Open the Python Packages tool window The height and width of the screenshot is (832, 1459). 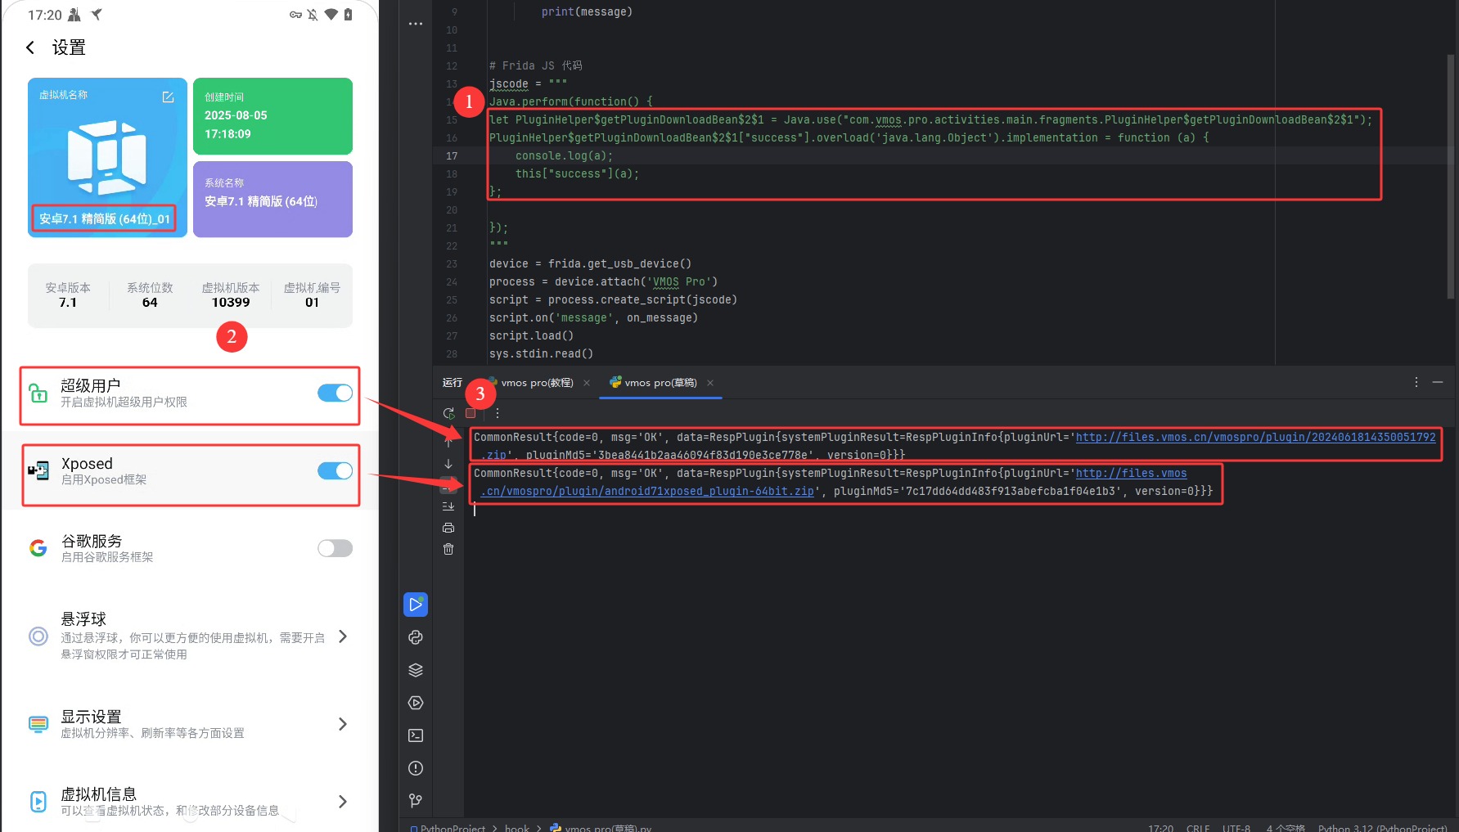pyautogui.click(x=416, y=637)
